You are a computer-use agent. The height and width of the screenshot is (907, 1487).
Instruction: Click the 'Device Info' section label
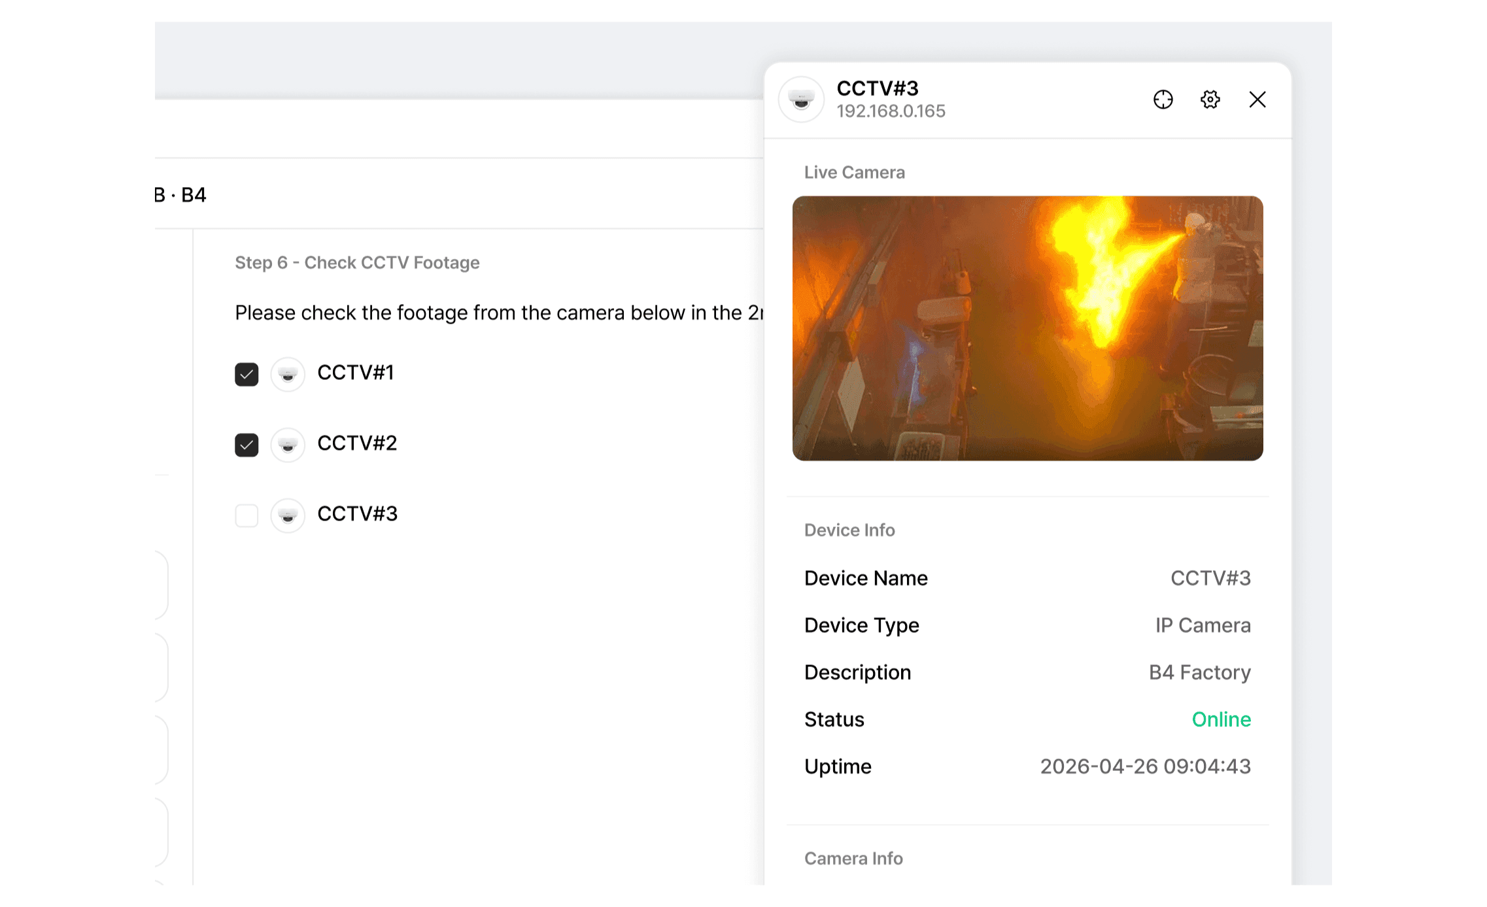(x=849, y=530)
